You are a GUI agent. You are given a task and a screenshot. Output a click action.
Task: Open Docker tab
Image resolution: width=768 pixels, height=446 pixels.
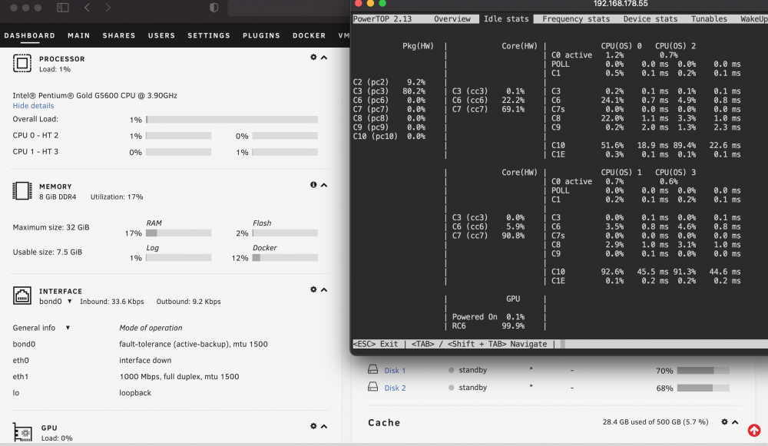coord(309,36)
